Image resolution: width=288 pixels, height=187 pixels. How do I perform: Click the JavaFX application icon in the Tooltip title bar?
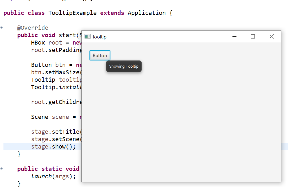click(x=87, y=36)
